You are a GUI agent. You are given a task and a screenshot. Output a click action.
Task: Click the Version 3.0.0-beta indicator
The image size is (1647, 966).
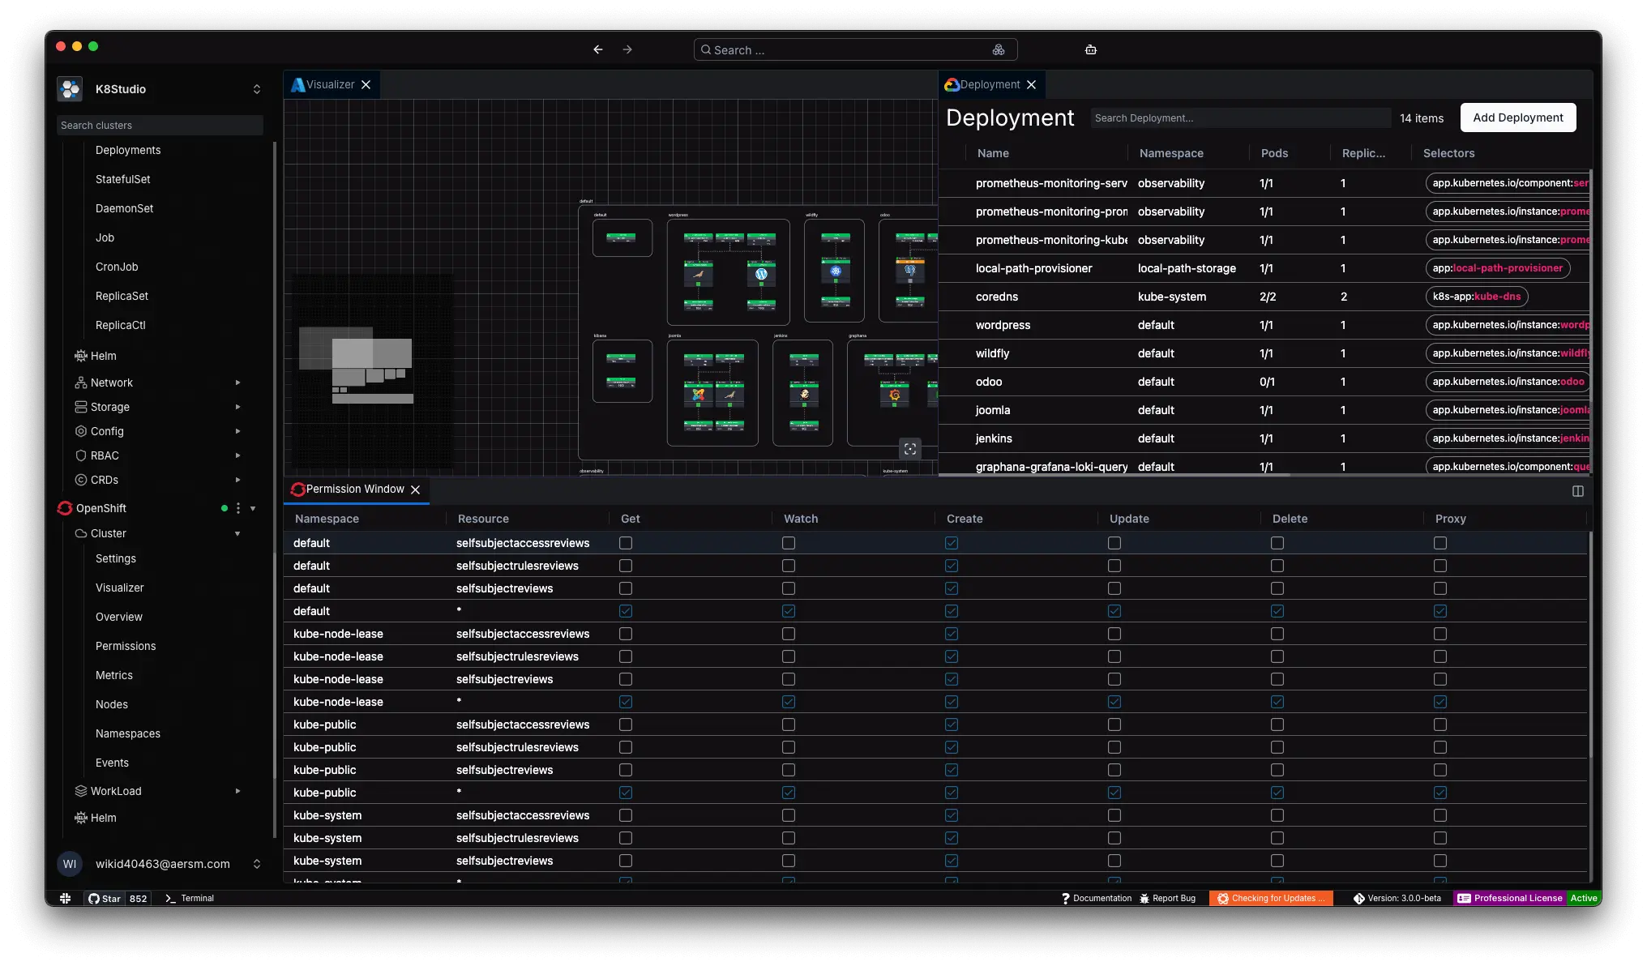tap(1397, 898)
